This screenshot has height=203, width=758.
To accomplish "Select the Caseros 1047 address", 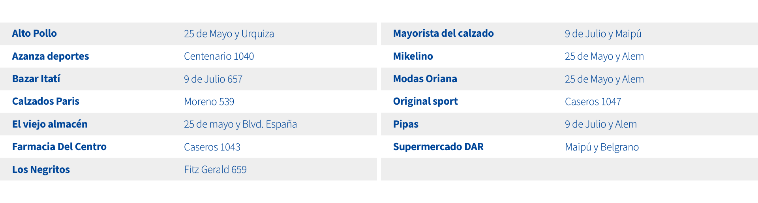I will tap(593, 102).
